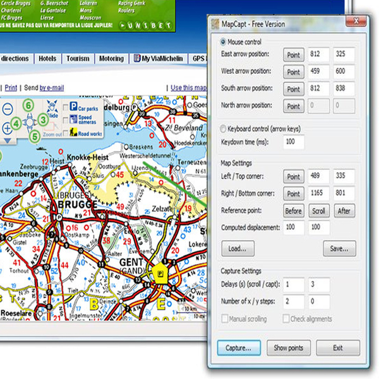379x379 pixels.
Task: Click the Scroll reference point button
Action: coord(319,211)
